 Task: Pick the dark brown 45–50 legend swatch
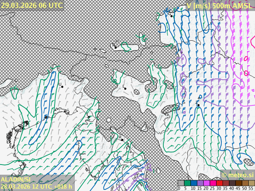point(239,183)
